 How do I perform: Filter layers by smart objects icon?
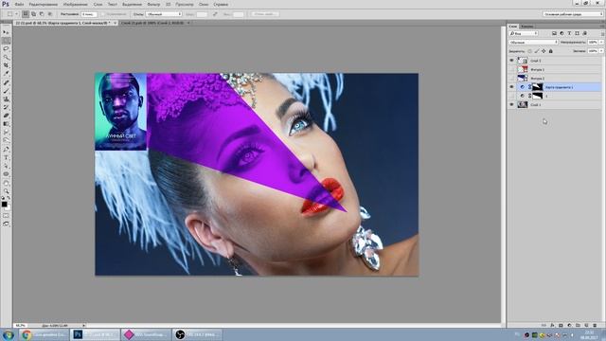click(x=584, y=34)
